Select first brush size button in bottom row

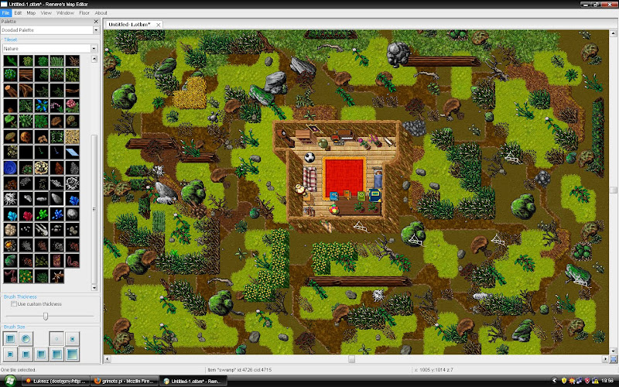(x=10, y=354)
